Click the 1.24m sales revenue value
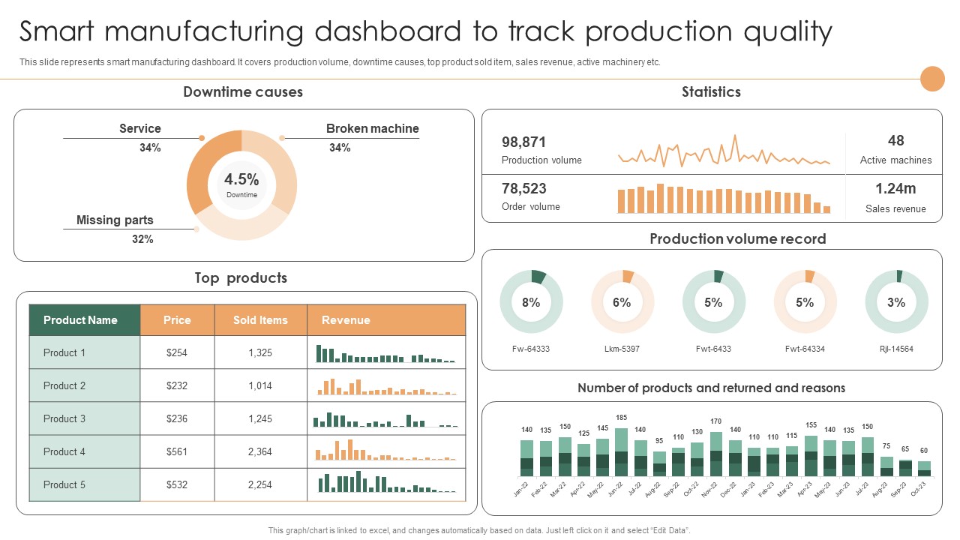This screenshot has width=960, height=540. tap(895, 188)
